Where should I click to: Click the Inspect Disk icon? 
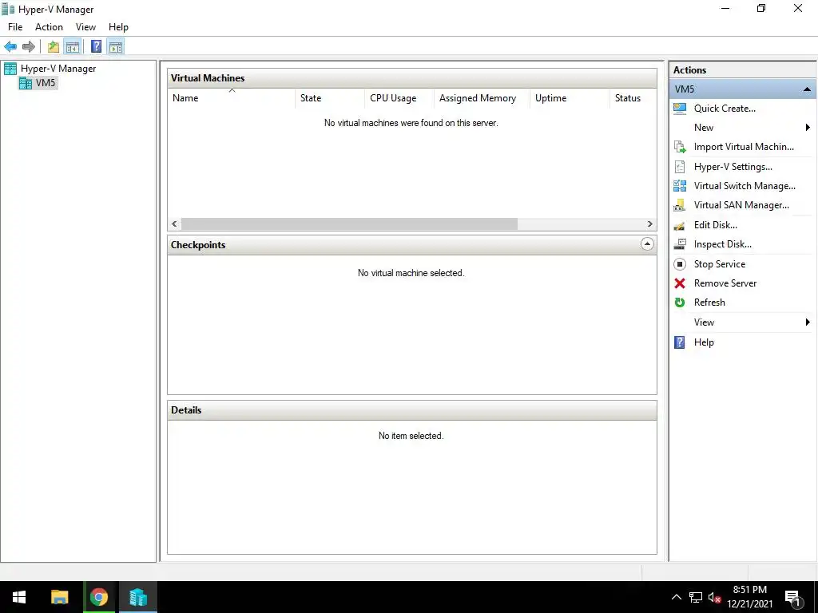tap(680, 244)
